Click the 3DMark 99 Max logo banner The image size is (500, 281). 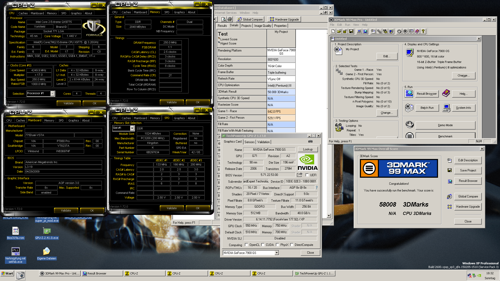[399, 168]
